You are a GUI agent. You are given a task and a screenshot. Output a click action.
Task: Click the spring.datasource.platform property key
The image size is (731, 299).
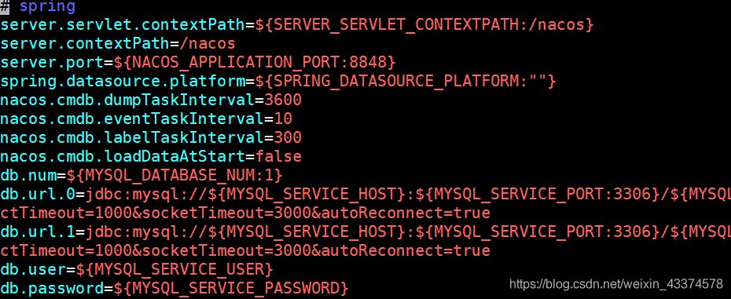coord(123,81)
